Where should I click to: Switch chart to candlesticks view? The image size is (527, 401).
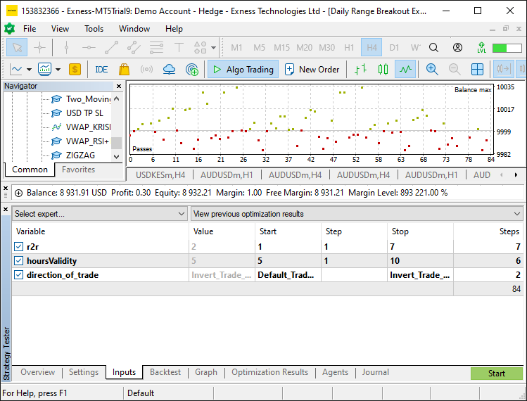(383, 70)
